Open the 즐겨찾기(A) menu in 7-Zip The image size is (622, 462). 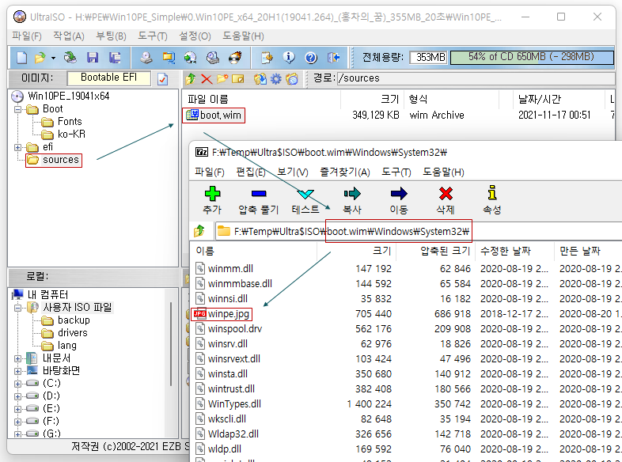(x=345, y=172)
